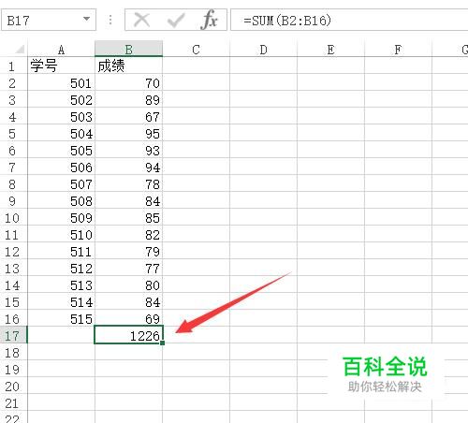Click cell containing 501

[x=61, y=83]
